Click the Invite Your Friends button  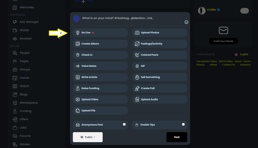(223, 41)
